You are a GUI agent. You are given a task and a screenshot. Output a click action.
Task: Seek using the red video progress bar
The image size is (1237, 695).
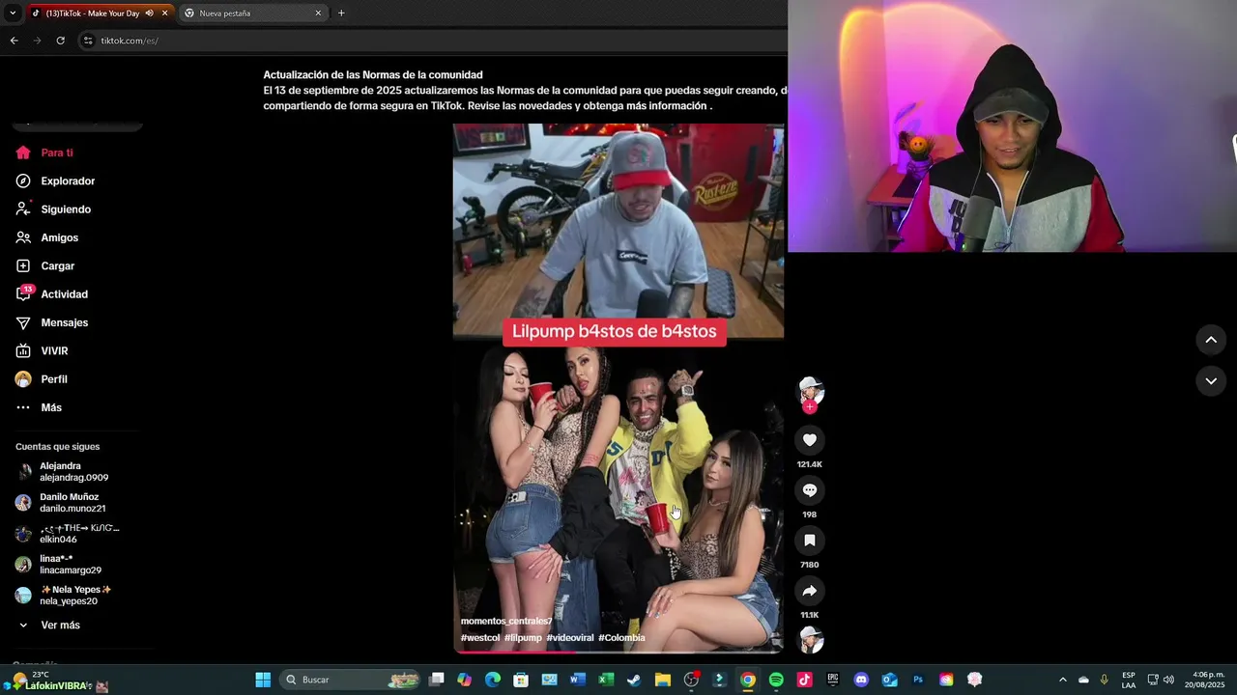tap(618, 652)
